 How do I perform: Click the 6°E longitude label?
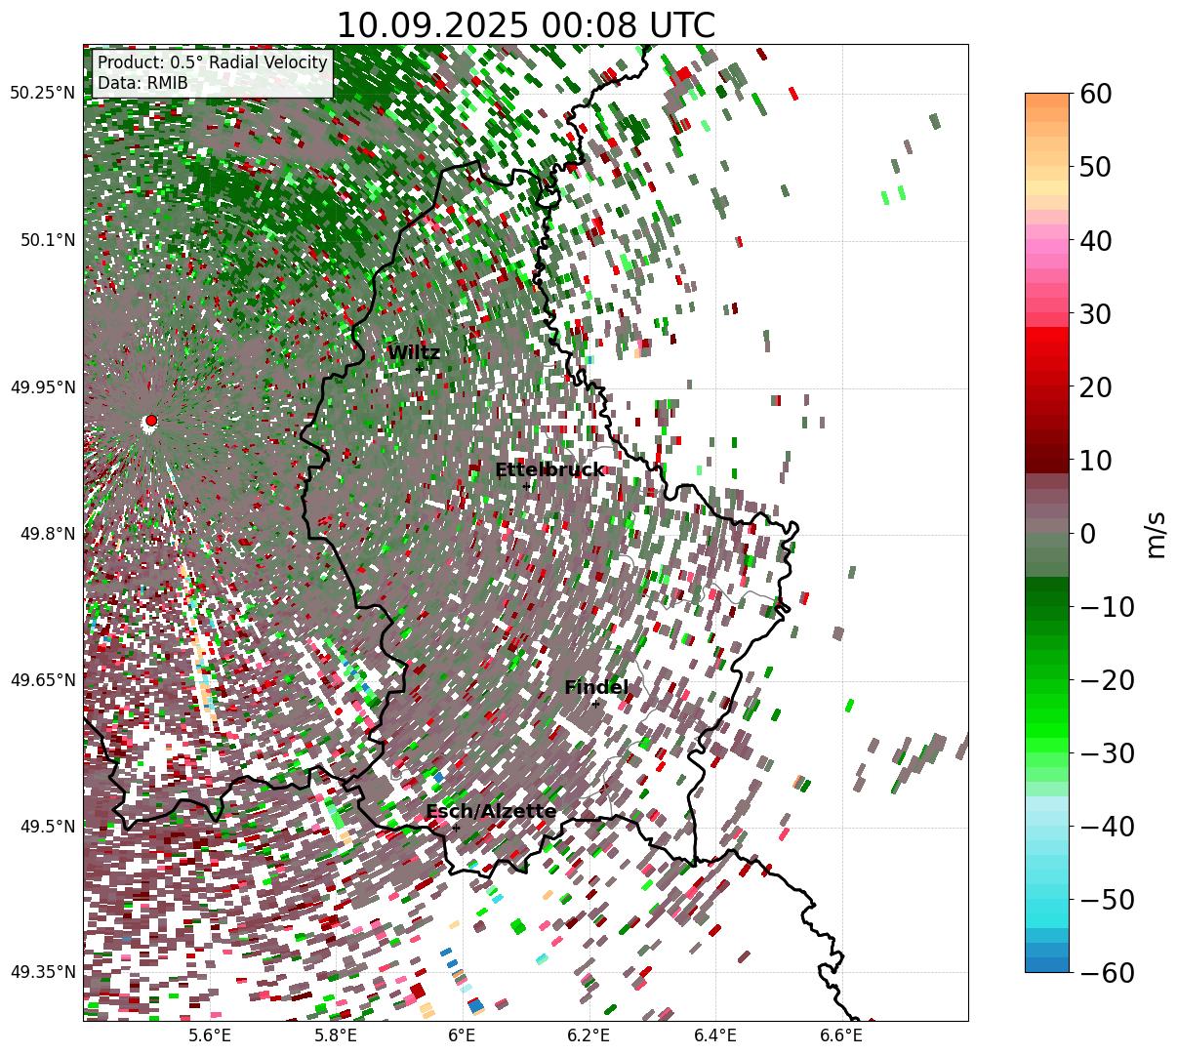[462, 1035]
